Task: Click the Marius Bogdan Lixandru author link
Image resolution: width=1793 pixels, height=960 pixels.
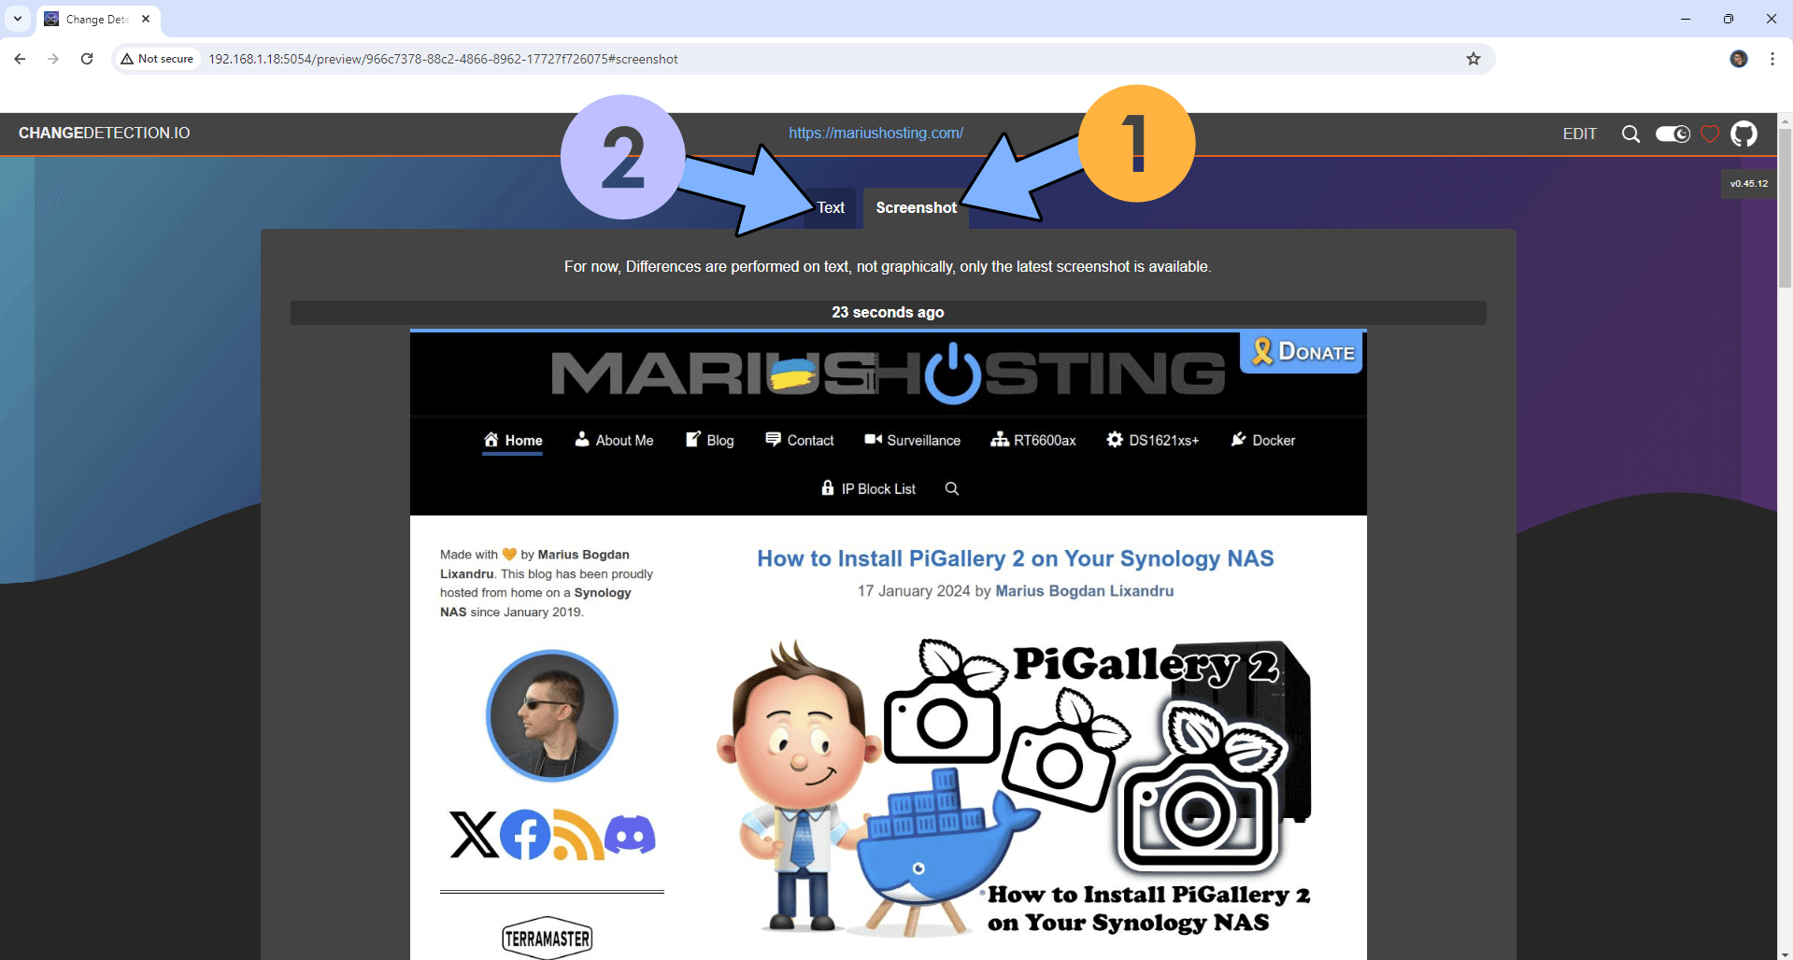Action: (1084, 591)
